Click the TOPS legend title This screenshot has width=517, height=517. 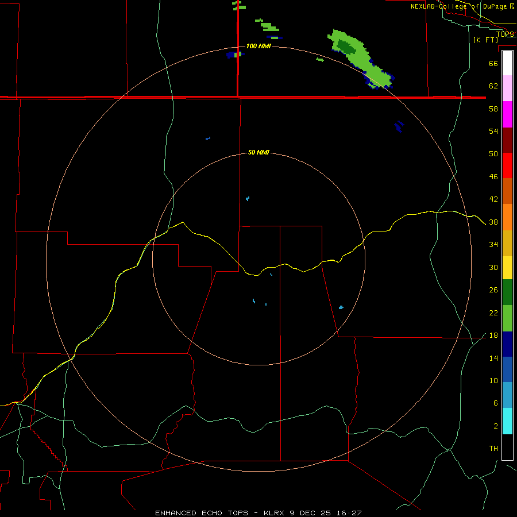coord(505,34)
